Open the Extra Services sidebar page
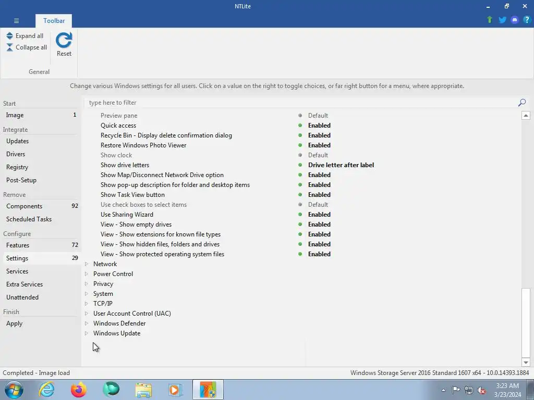Viewport: 534px width, 400px height. [41, 284]
